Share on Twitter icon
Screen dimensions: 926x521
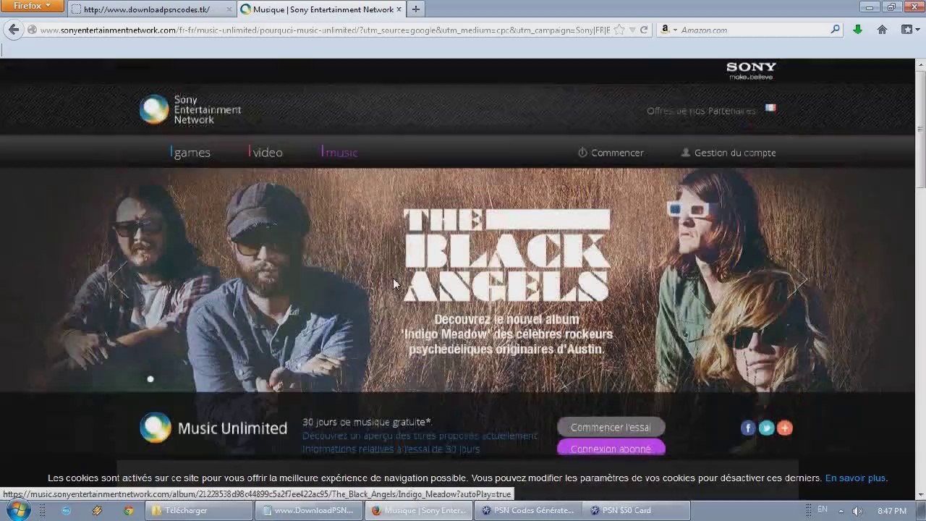[x=766, y=428]
